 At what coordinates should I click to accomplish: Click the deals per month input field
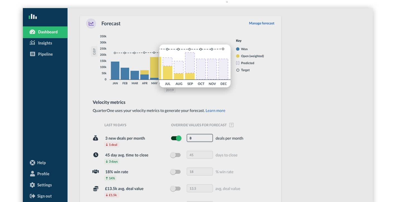click(200, 138)
